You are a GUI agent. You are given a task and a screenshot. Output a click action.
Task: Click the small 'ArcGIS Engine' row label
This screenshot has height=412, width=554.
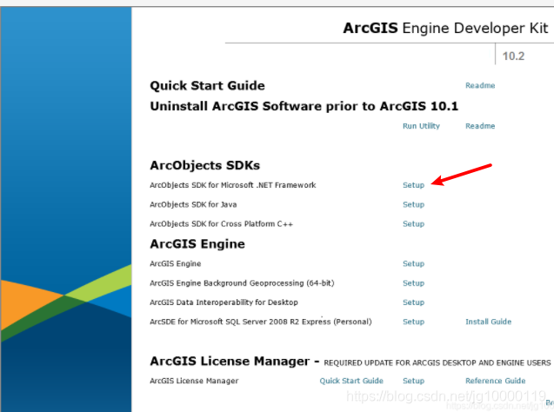point(176,263)
